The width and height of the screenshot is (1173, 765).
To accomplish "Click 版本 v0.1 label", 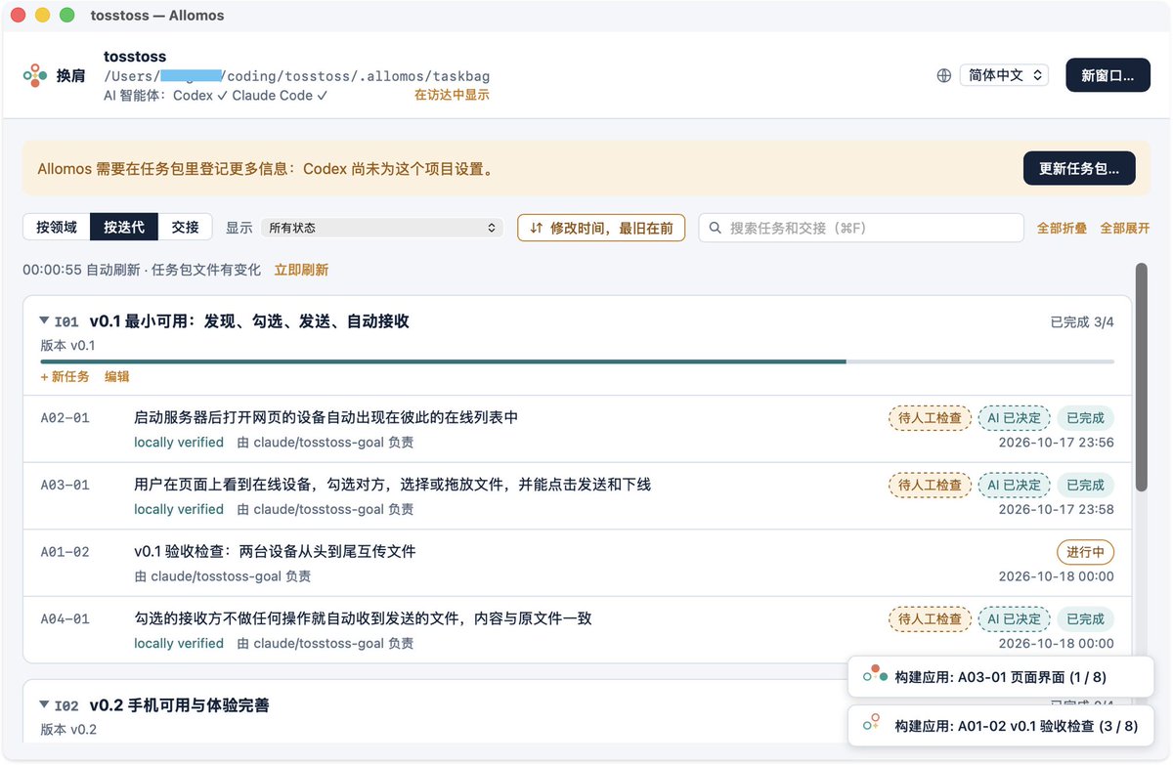I will tap(67, 345).
